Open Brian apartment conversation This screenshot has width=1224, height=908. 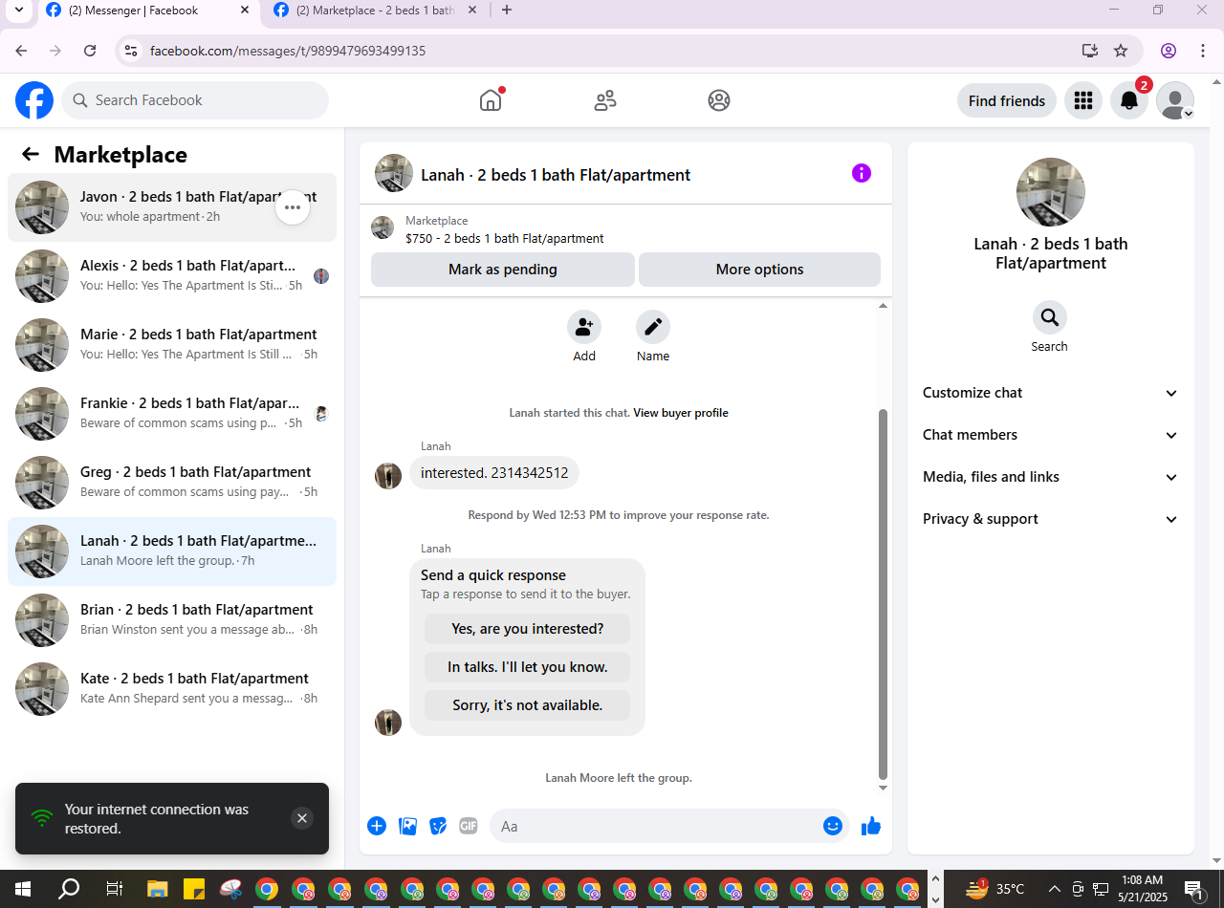(172, 619)
